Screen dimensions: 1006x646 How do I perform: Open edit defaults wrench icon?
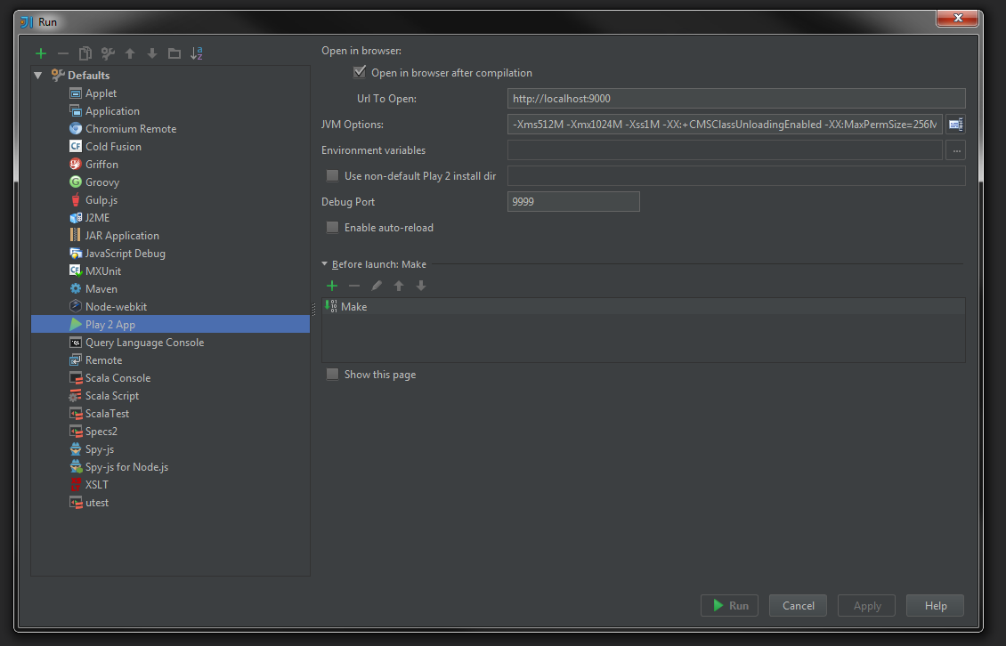108,53
